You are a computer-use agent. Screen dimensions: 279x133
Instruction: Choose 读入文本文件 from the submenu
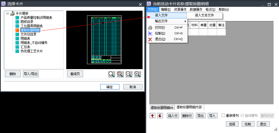204,15
